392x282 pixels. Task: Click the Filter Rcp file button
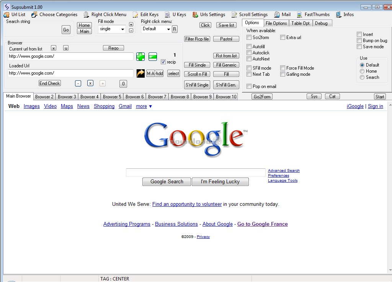pyautogui.click(x=197, y=39)
